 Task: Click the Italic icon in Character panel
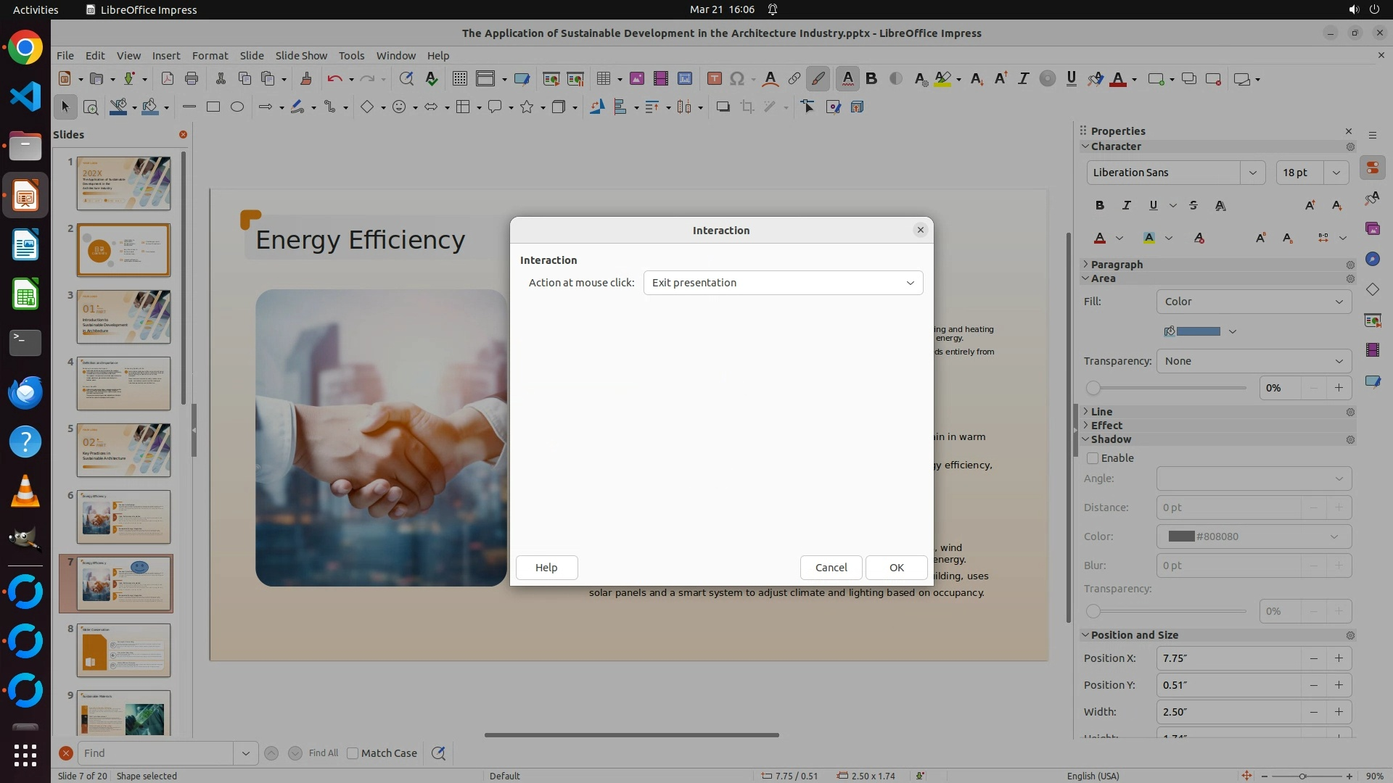point(1126,206)
